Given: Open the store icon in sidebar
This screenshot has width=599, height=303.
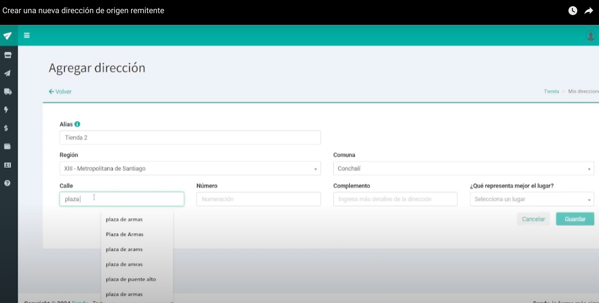Looking at the screenshot, I should pos(8,55).
